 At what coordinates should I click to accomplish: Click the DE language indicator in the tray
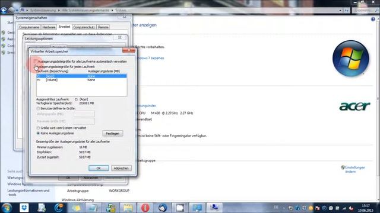[x=275, y=207]
